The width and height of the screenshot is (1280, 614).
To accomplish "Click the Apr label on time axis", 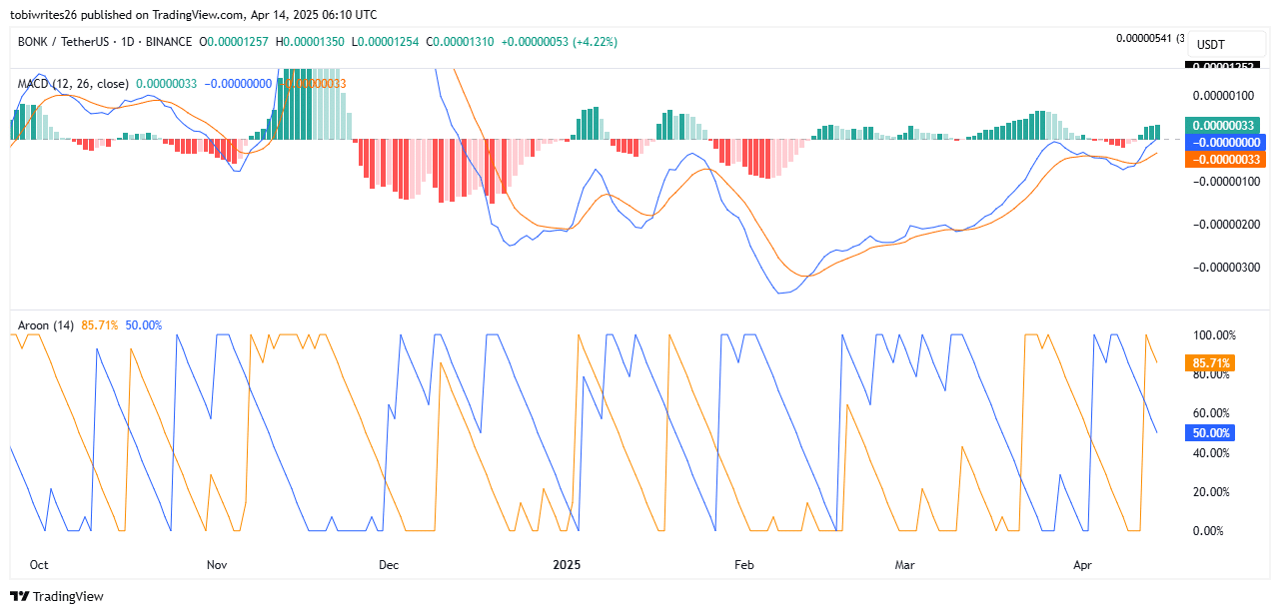I will pos(1082,565).
